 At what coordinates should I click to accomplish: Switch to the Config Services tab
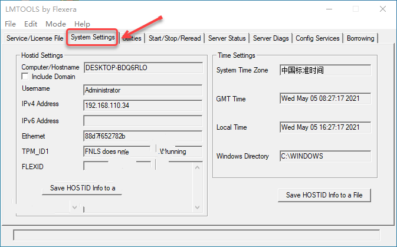pos(317,38)
